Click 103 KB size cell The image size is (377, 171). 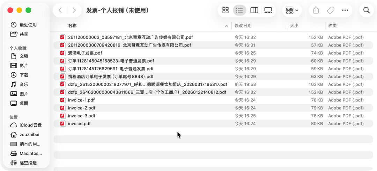click(316, 84)
